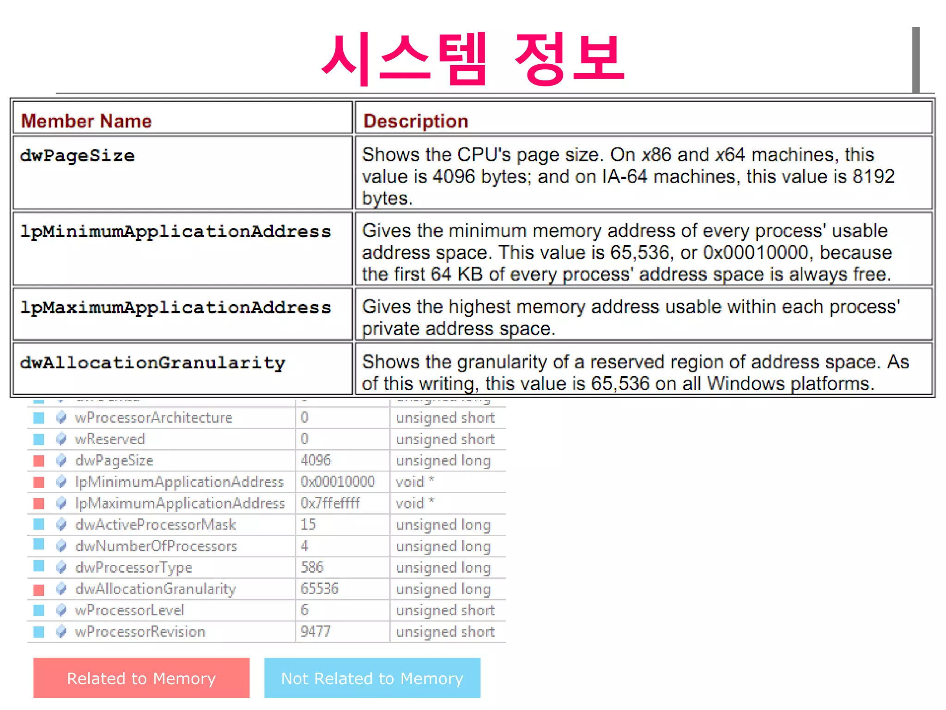Click the value 9477 for wProcessorRevision
Image resolution: width=946 pixels, height=710 pixels.
315,631
